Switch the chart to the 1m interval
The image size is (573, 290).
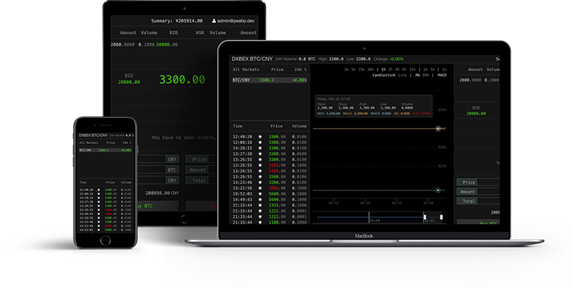(x=346, y=69)
